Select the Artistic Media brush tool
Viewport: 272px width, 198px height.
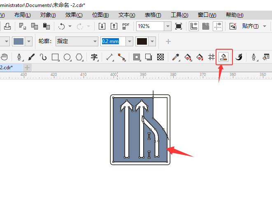click(x=31, y=57)
